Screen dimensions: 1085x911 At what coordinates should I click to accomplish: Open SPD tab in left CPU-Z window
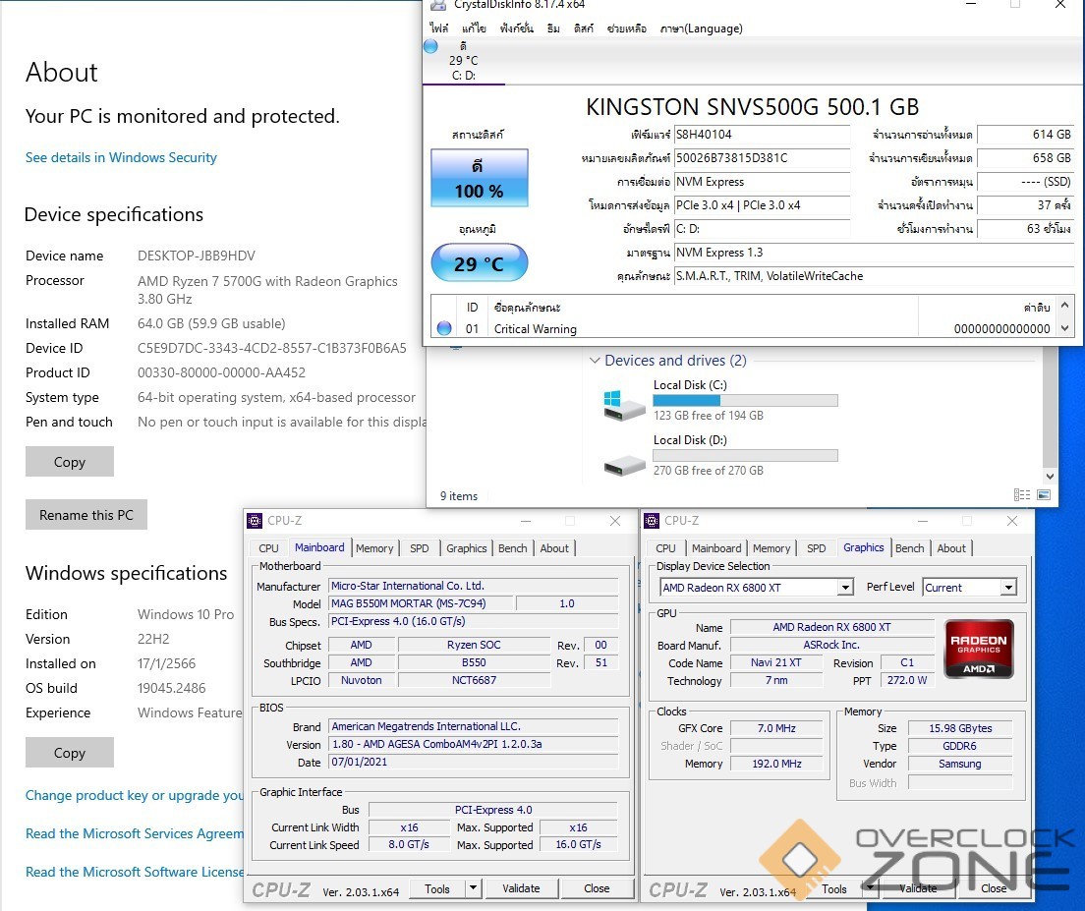click(420, 548)
